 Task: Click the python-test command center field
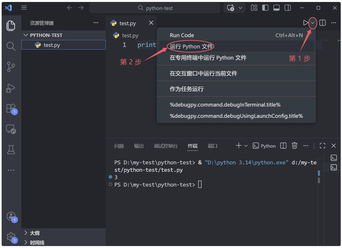pos(155,8)
